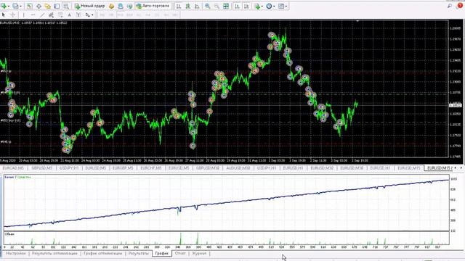This screenshot has height=261, width=465.
Task: Open the Результаты оптимизации tab
Action: coord(54,254)
